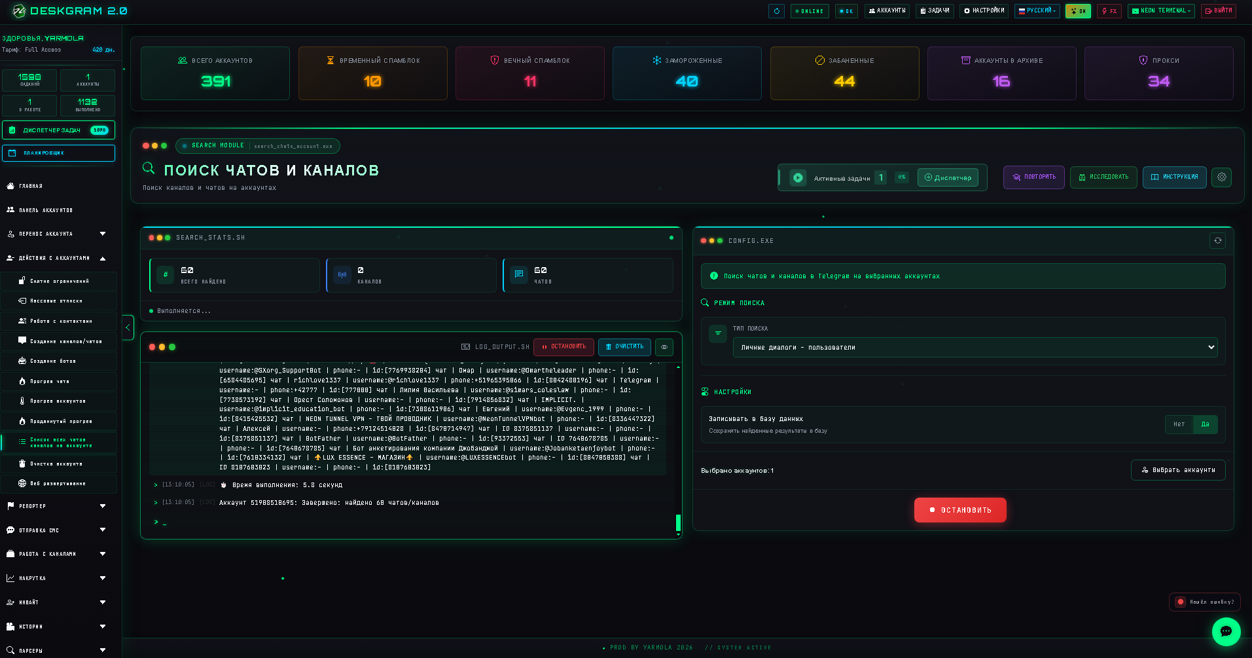This screenshot has height=658, width=1252.
Task: Click the eye icon in the LOG_OUTPUT.SH panel header
Action: coord(664,347)
